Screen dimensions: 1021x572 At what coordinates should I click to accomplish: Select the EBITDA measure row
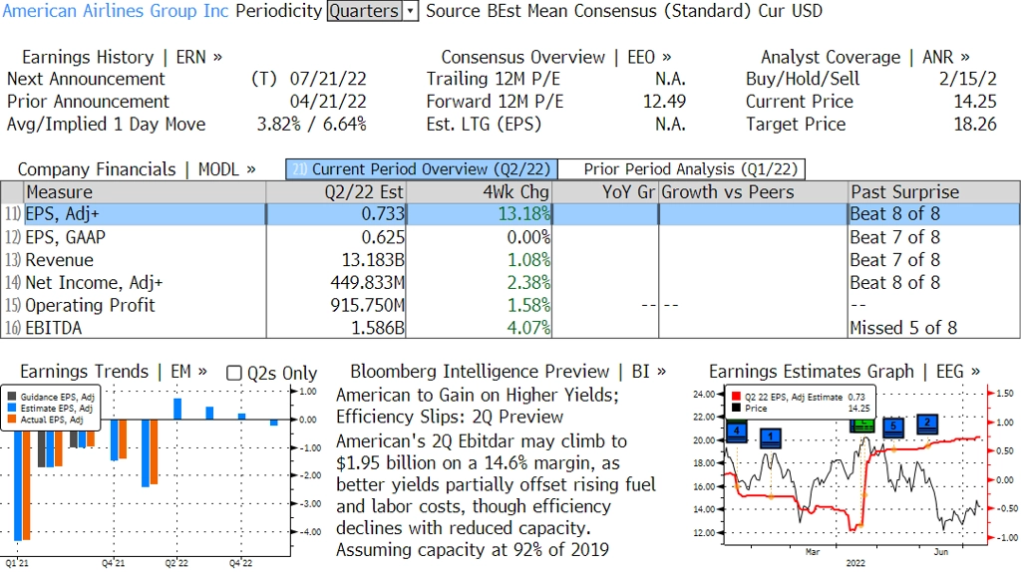click(x=510, y=327)
